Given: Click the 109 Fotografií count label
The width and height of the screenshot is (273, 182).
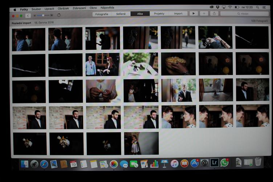Looking at the screenshot, I should (259, 21).
